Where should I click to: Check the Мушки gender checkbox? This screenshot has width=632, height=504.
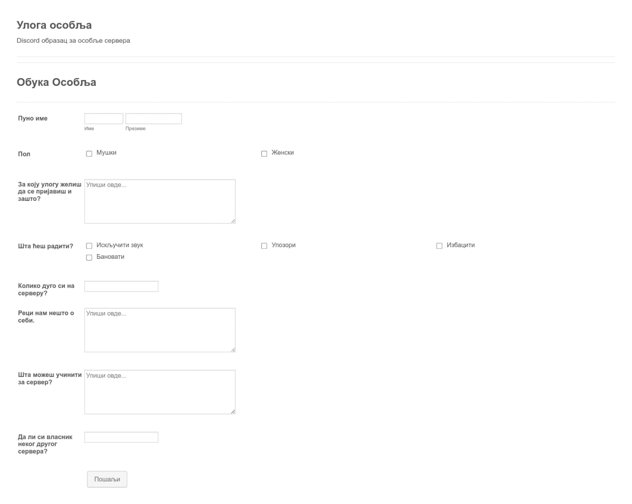[90, 153]
